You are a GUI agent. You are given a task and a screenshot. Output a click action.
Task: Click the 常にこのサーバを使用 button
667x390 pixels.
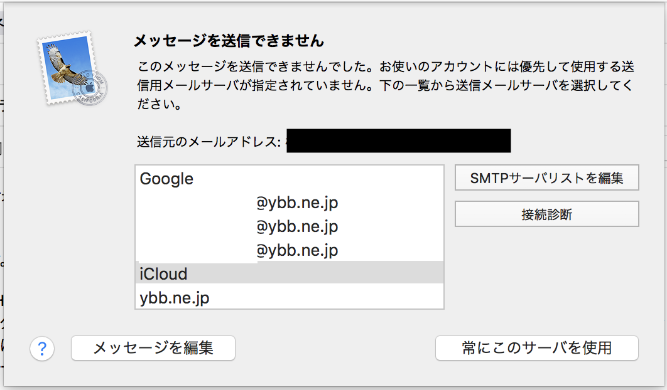tap(536, 347)
